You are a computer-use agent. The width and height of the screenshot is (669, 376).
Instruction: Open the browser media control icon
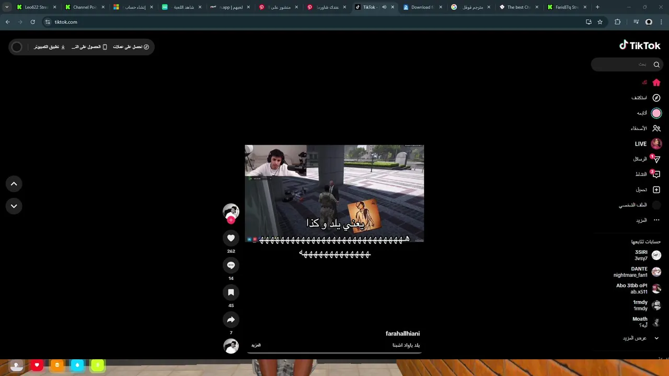[x=636, y=22]
